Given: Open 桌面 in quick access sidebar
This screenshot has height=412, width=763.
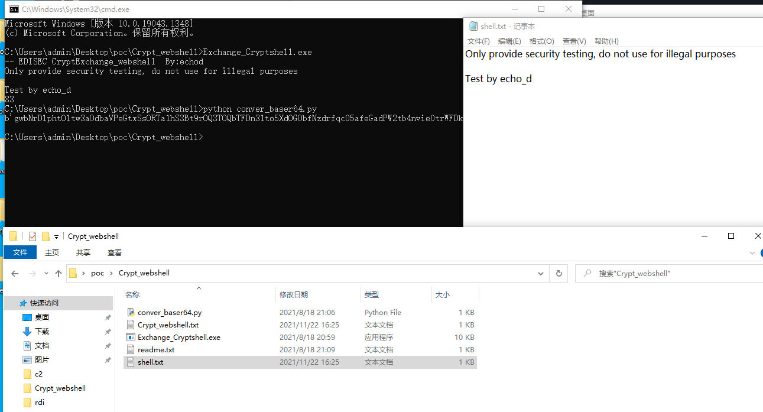Looking at the screenshot, I should [42, 317].
